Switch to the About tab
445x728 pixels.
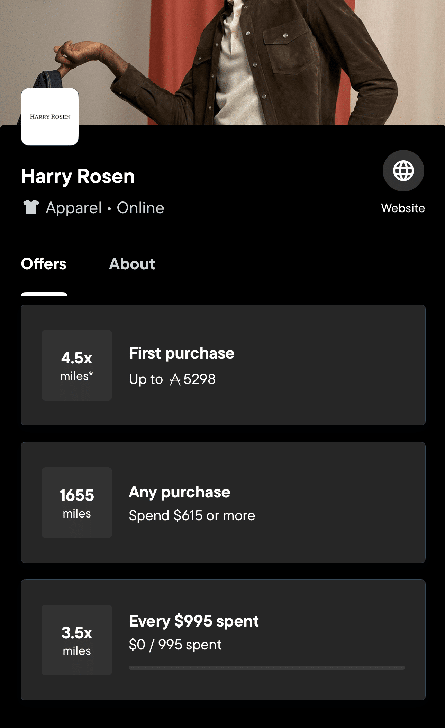(x=132, y=264)
